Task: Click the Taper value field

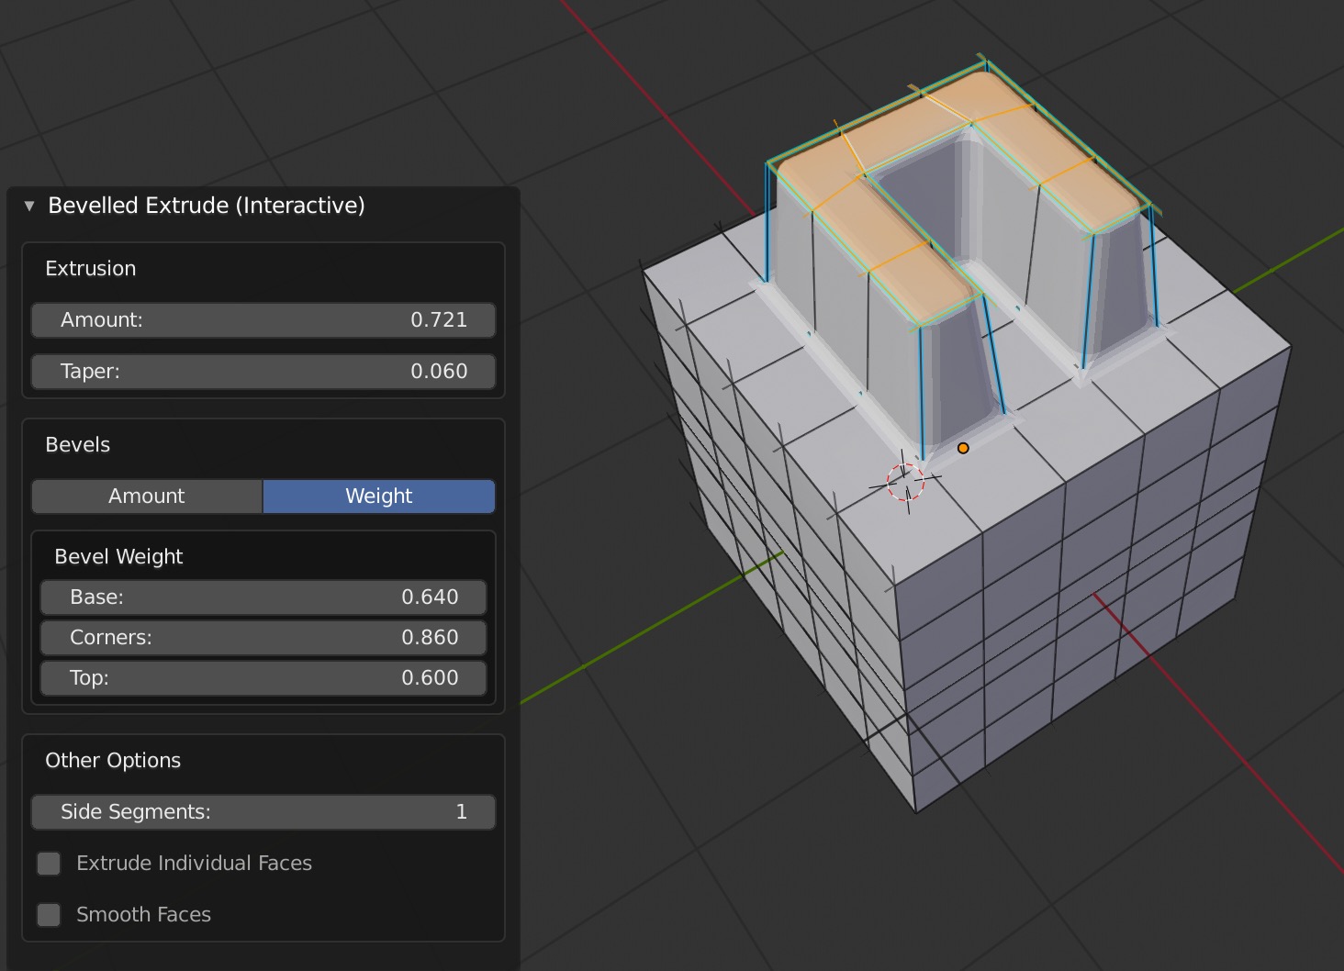Action: point(263,371)
